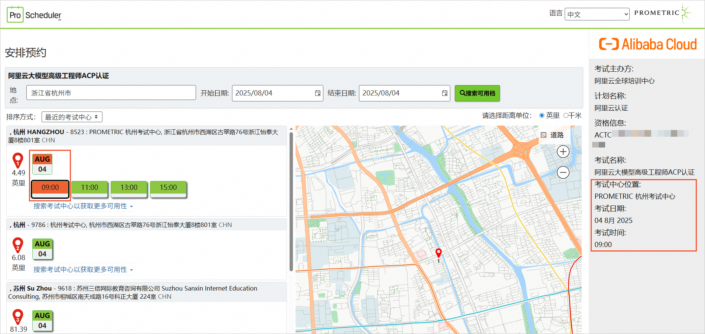
Task: Open the end date calendar picker icon
Action: point(445,93)
